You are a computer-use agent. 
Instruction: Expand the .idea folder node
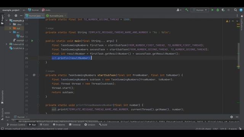tap(10, 24)
